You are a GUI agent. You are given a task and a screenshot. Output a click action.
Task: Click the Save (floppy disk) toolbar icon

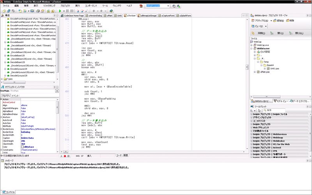pyautogui.click(x=32, y=11)
